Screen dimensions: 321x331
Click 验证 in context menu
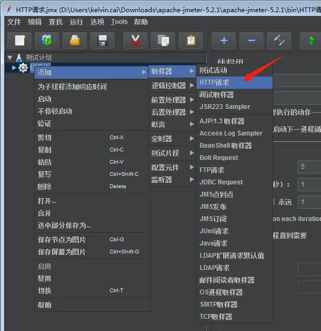[x=91, y=123]
